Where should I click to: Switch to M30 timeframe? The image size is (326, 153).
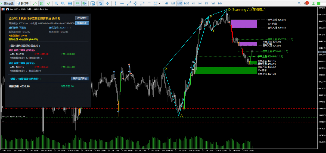coord(187,3)
